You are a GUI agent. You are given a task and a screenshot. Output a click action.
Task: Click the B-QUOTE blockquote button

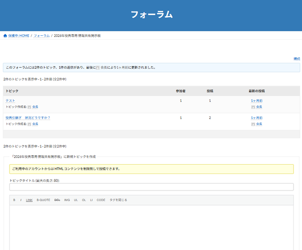43,200
